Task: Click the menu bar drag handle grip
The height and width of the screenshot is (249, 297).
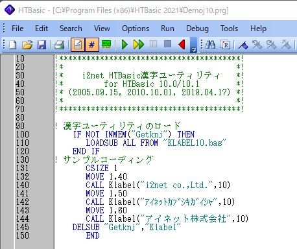Action: click(4, 29)
